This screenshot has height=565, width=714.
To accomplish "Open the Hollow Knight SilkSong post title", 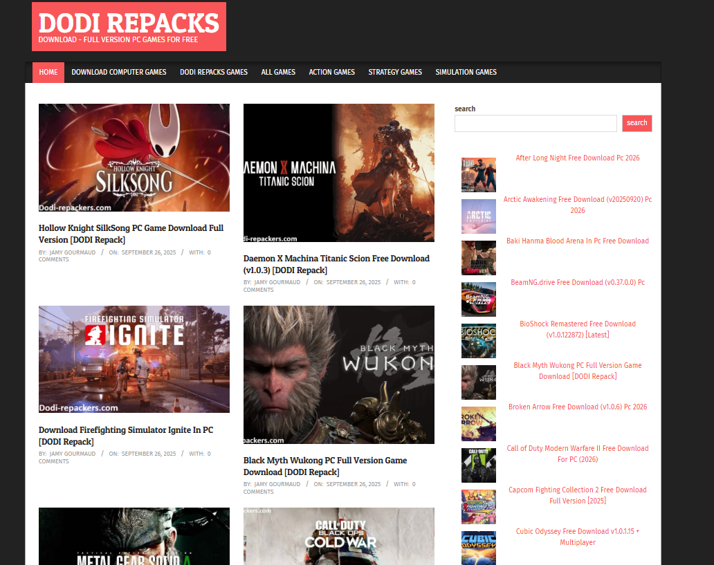I will [131, 234].
